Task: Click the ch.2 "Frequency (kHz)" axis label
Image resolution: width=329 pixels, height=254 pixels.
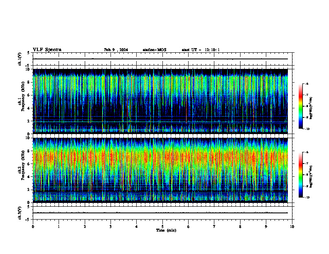Action: [x=23, y=165]
